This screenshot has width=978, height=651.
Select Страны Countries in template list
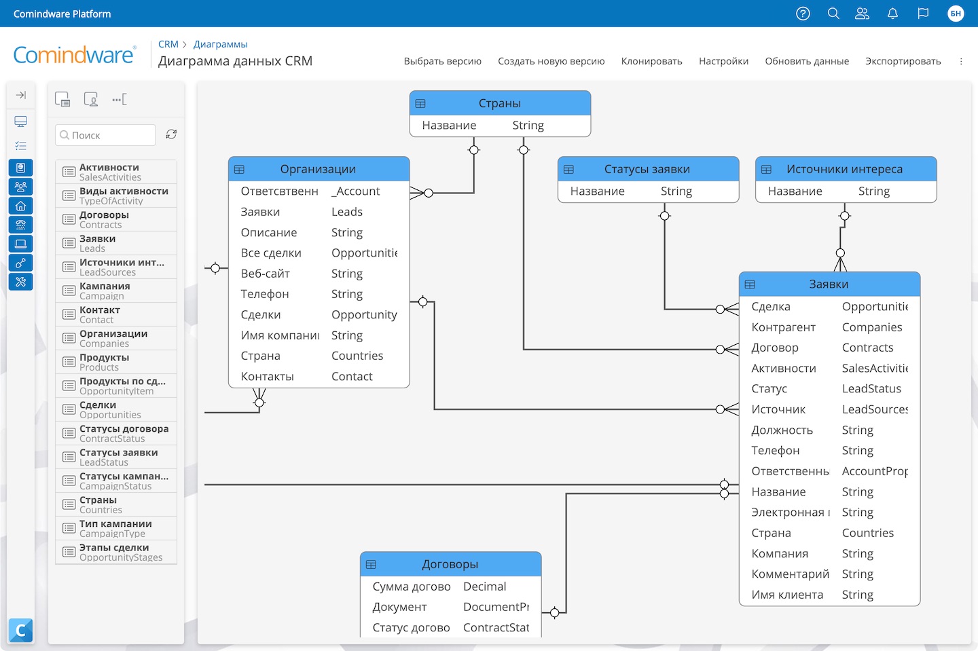[116, 504]
